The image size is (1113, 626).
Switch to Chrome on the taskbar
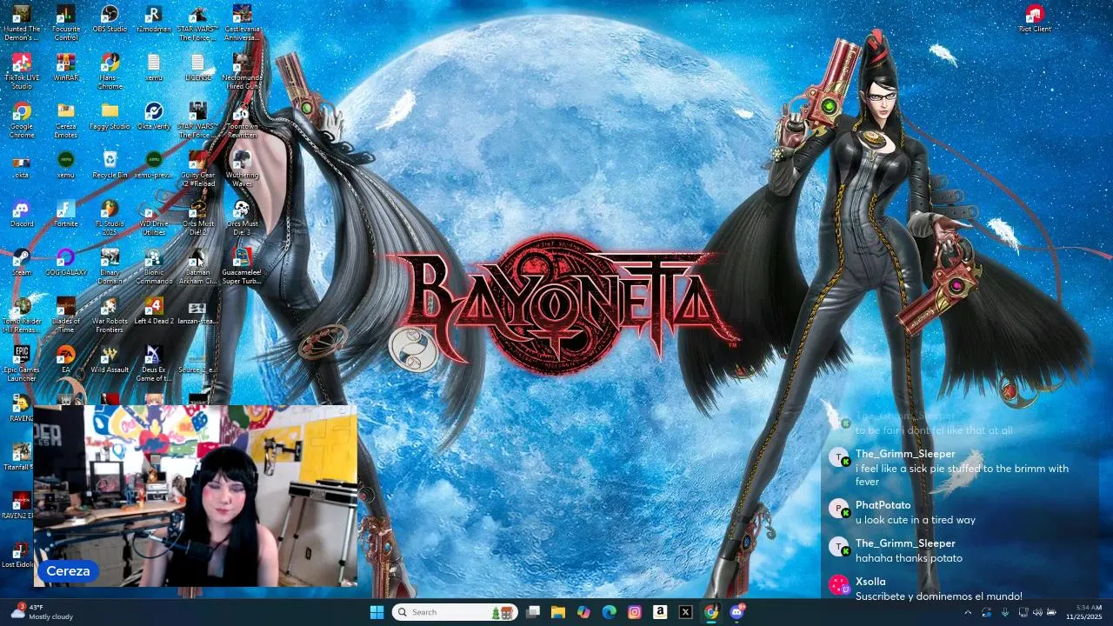pos(711,612)
